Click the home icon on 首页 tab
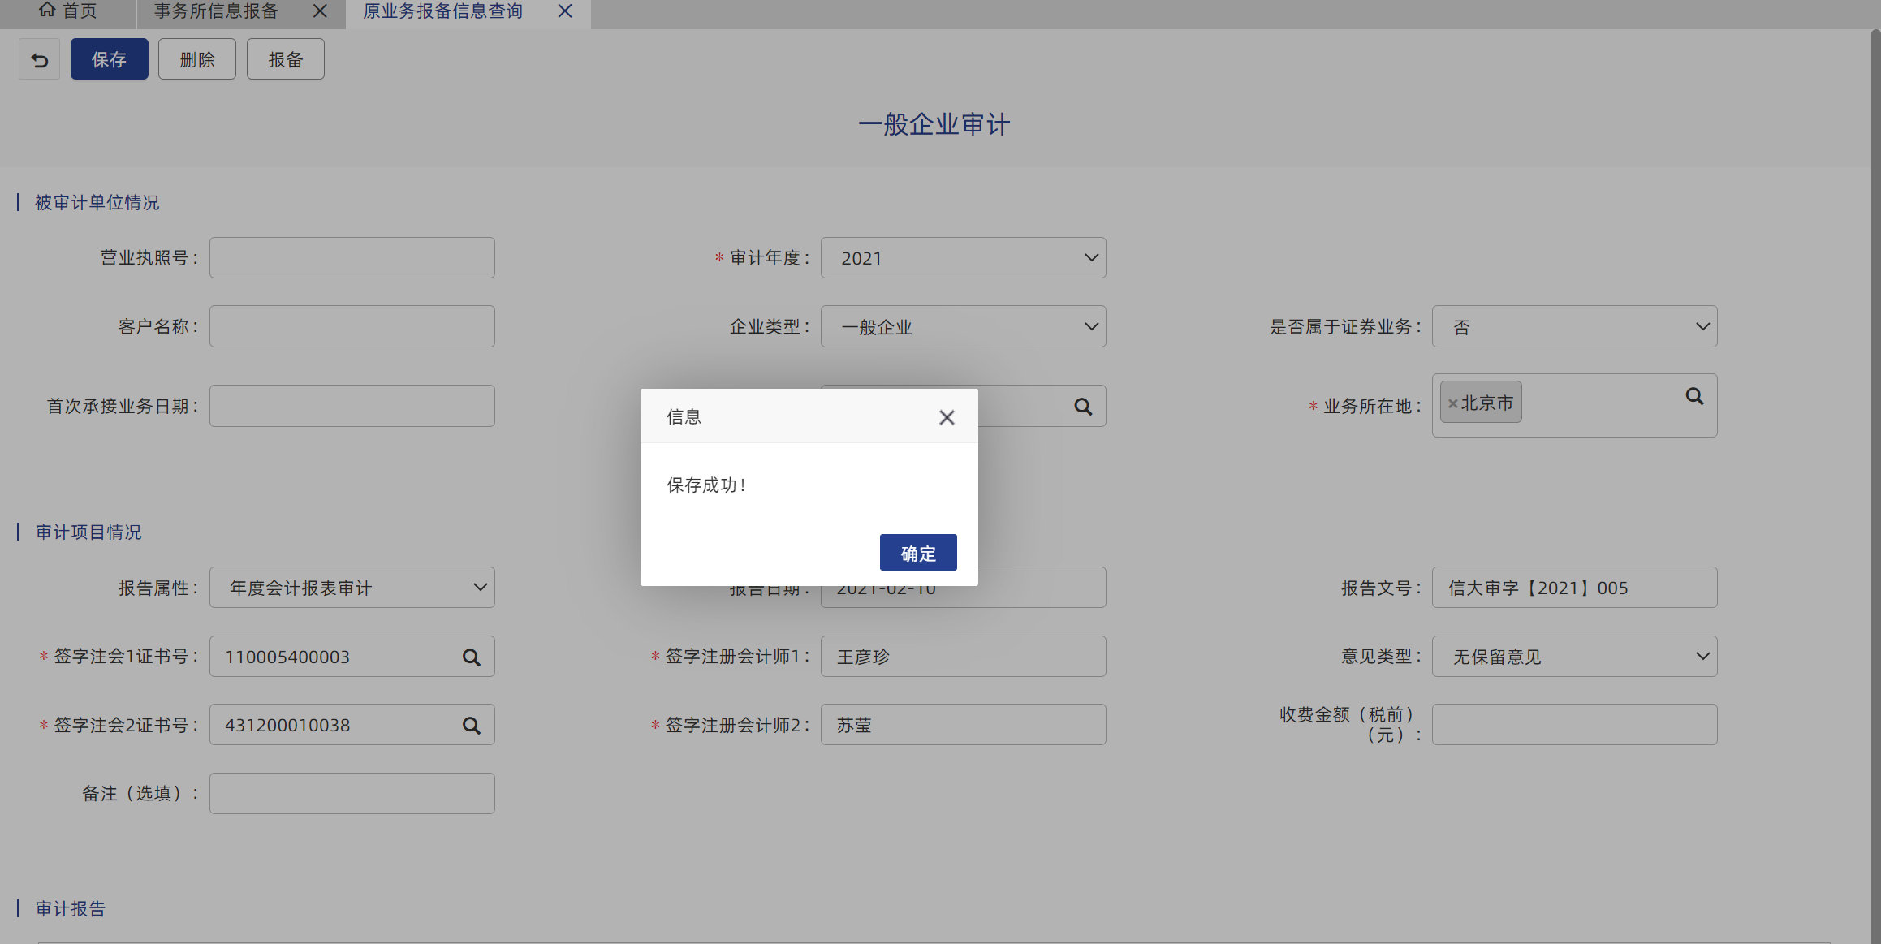1881x944 pixels. (x=47, y=10)
